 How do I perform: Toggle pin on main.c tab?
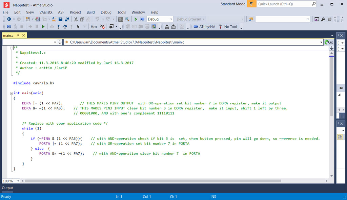pyautogui.click(x=18, y=35)
